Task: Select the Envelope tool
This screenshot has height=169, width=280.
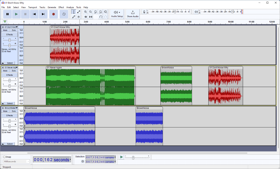Action: [79, 12]
